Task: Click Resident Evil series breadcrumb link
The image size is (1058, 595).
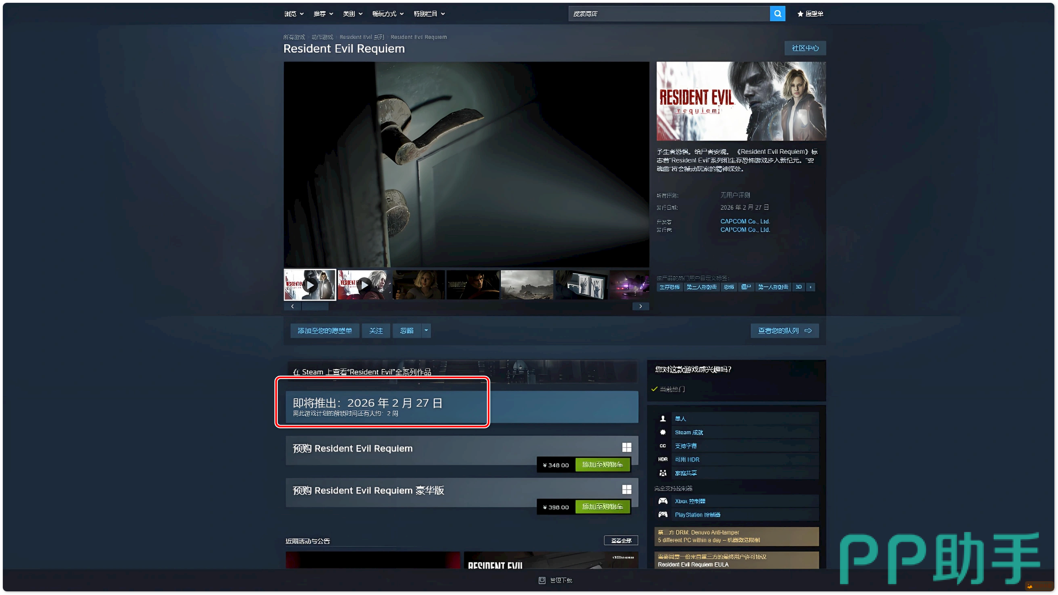Action: [362, 37]
